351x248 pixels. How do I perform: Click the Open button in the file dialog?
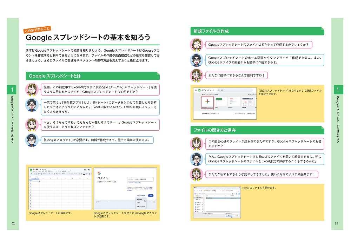[229, 216]
